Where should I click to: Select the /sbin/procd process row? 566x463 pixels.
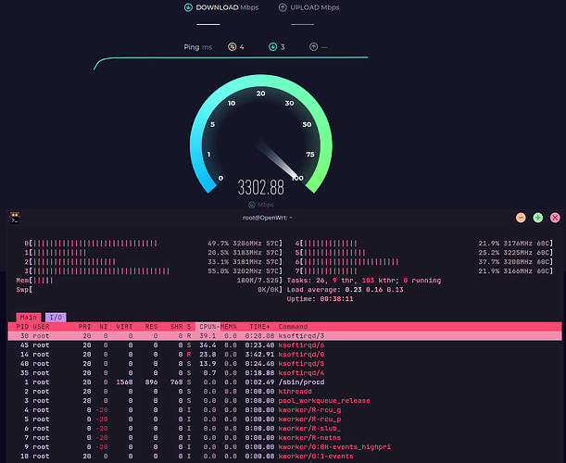coord(284,382)
